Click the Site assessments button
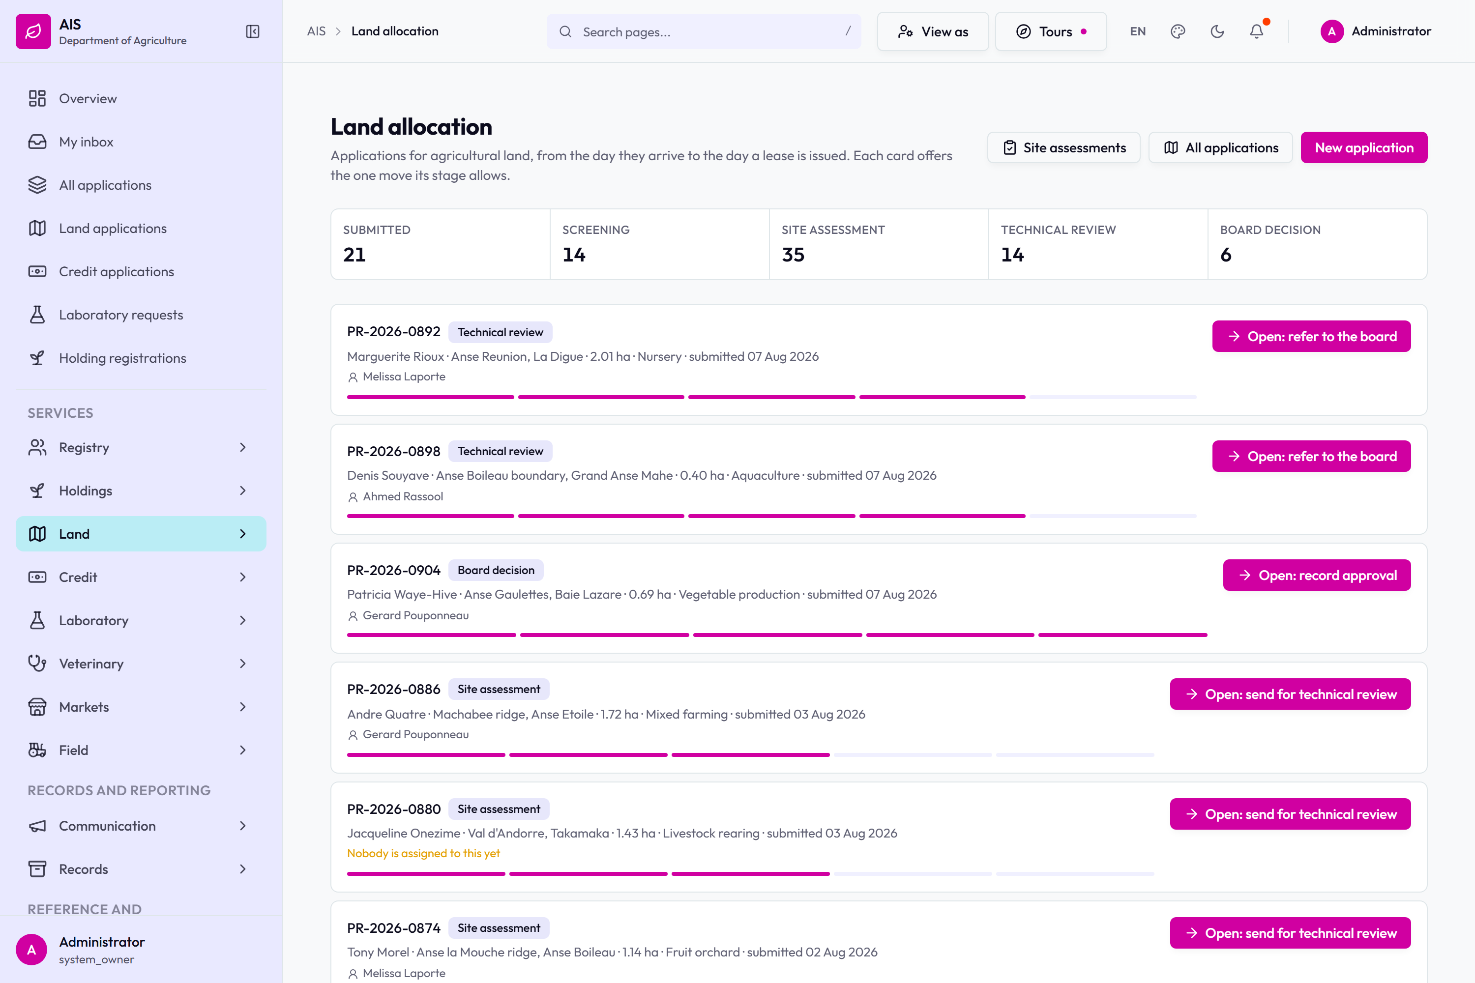 click(x=1063, y=148)
